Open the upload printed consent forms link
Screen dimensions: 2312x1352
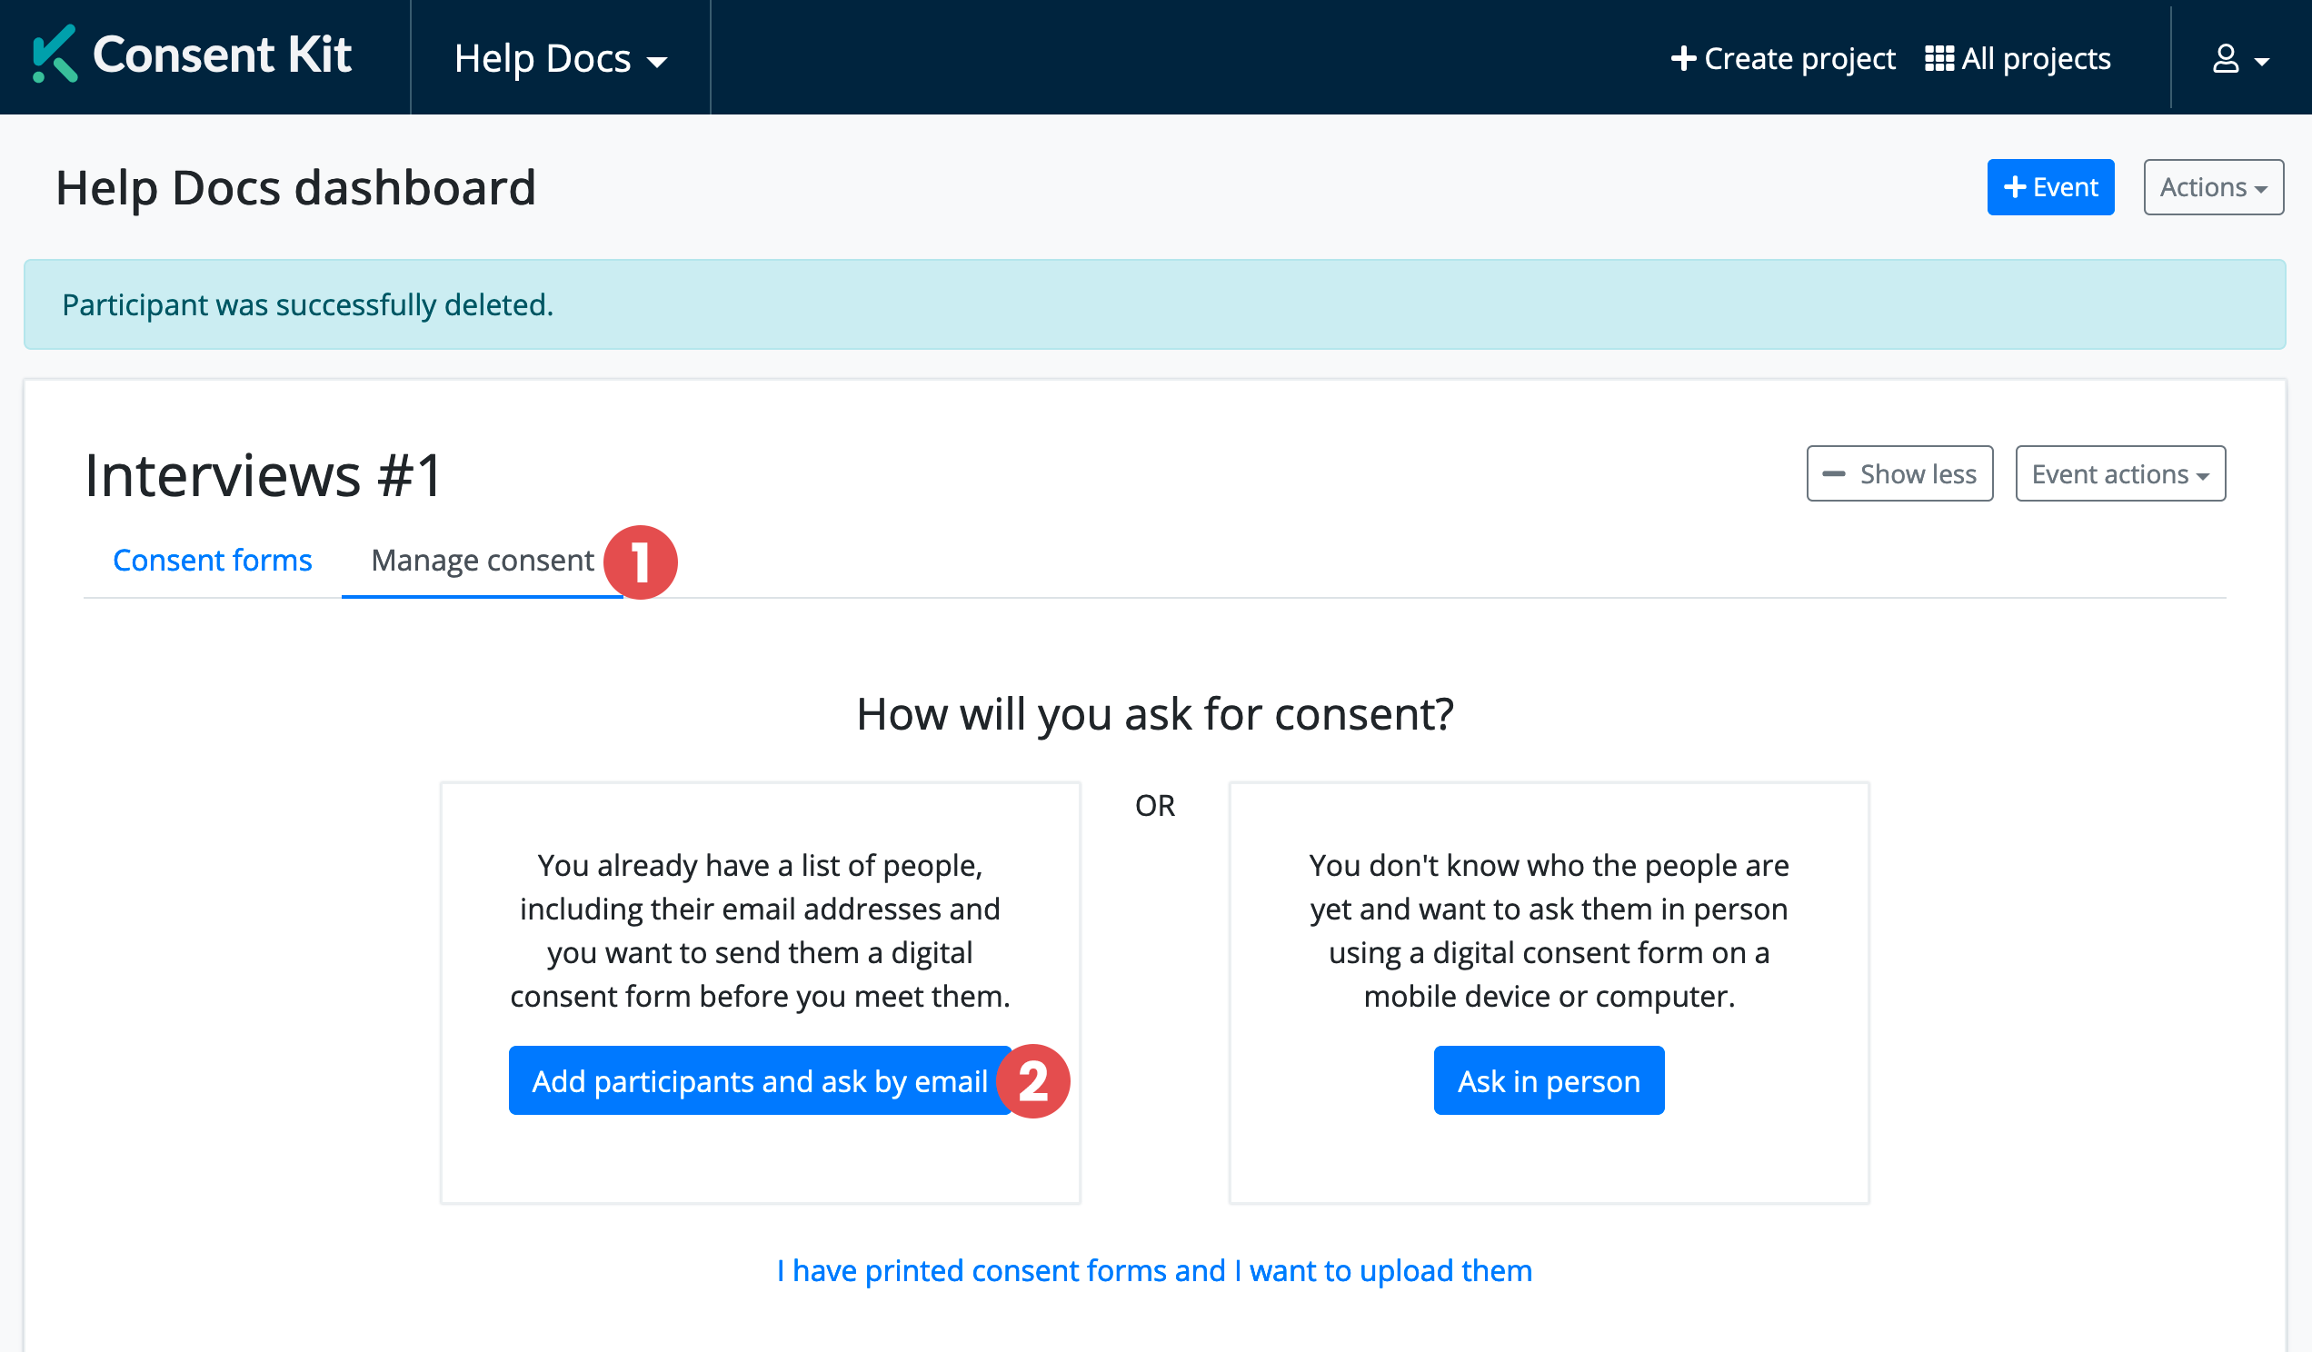coord(1154,1270)
